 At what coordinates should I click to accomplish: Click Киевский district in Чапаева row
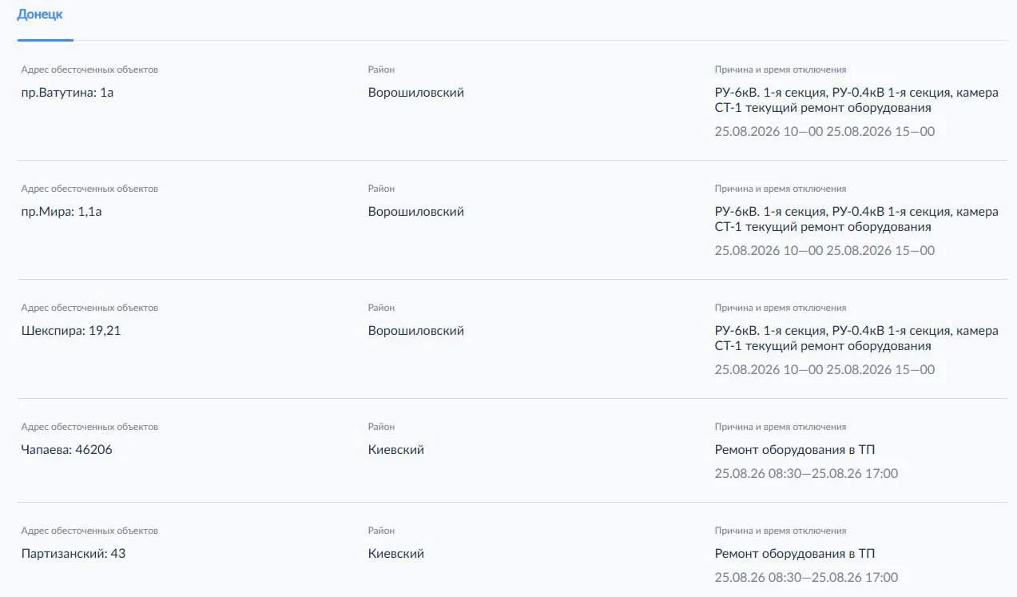[x=396, y=450]
